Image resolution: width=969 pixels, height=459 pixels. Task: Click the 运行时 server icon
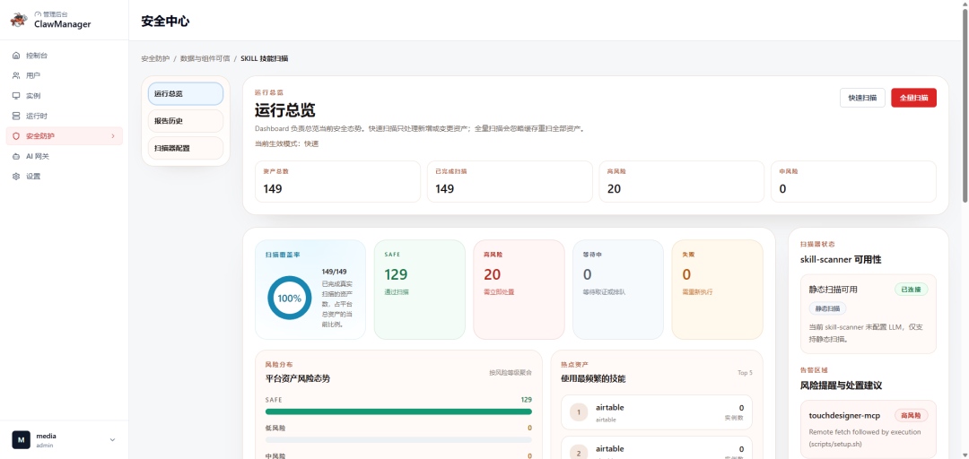16,117
